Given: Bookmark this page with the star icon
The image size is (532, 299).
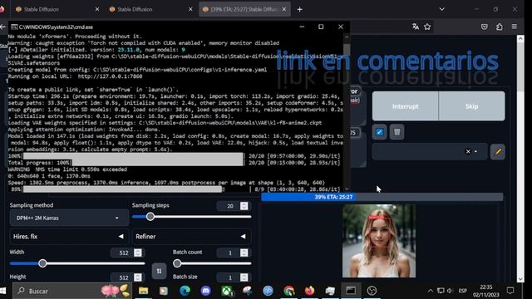Looking at the screenshot, I should click(x=427, y=27).
